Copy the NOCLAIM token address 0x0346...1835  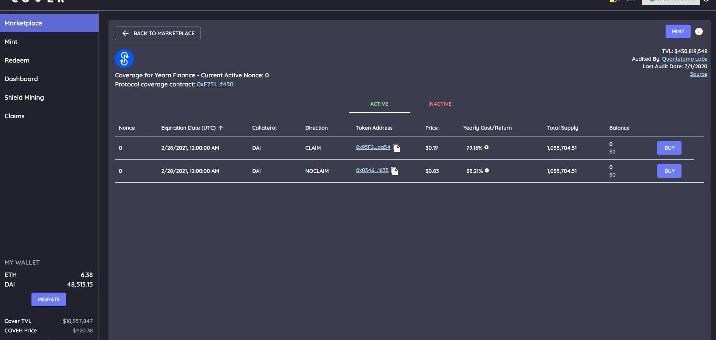pos(394,171)
